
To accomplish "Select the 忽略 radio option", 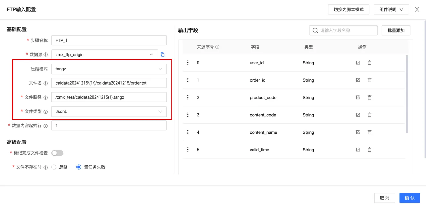I will click(54, 167).
